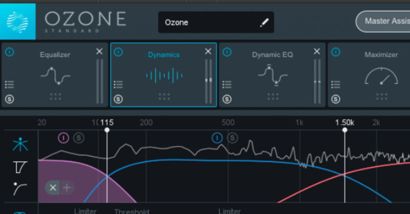410x214 pixels.
Task: Open the Equalizer module preset list
Action: pos(10,84)
